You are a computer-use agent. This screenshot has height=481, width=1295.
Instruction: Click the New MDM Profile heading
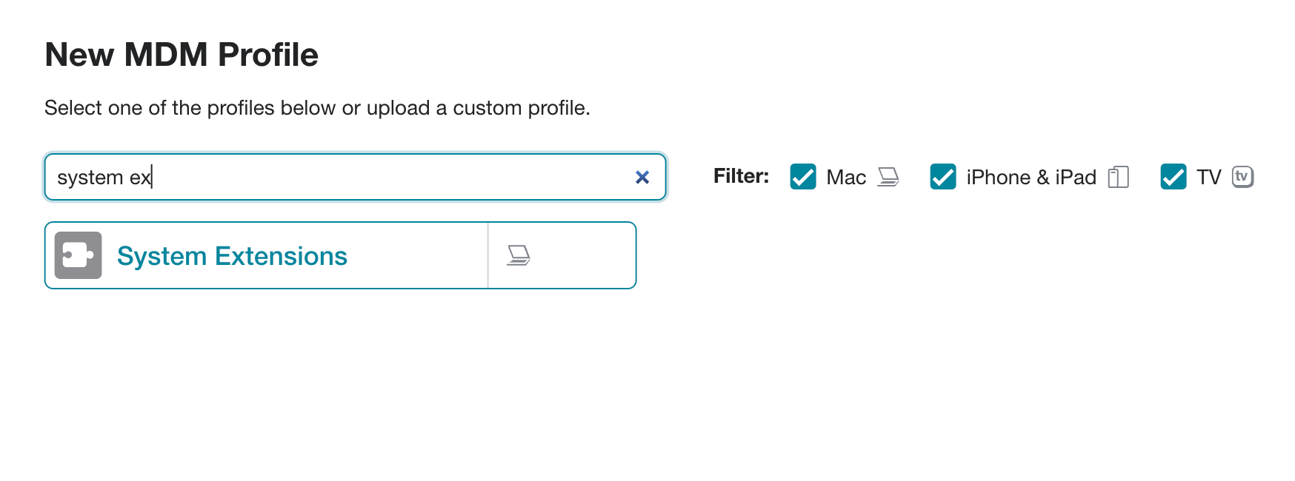pos(182,55)
